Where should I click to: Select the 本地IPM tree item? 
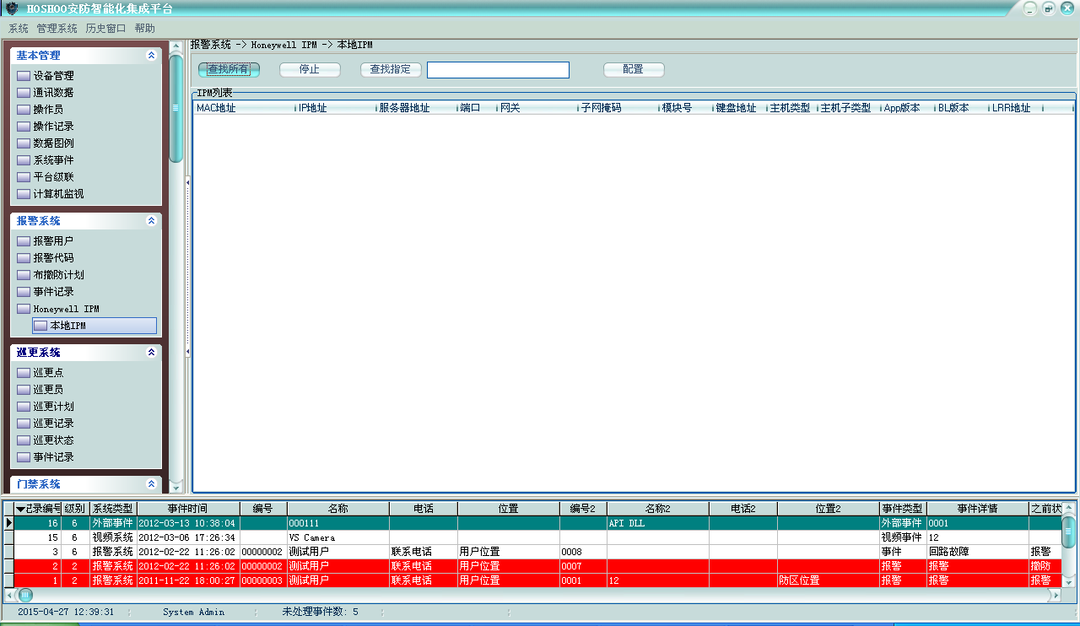point(67,326)
